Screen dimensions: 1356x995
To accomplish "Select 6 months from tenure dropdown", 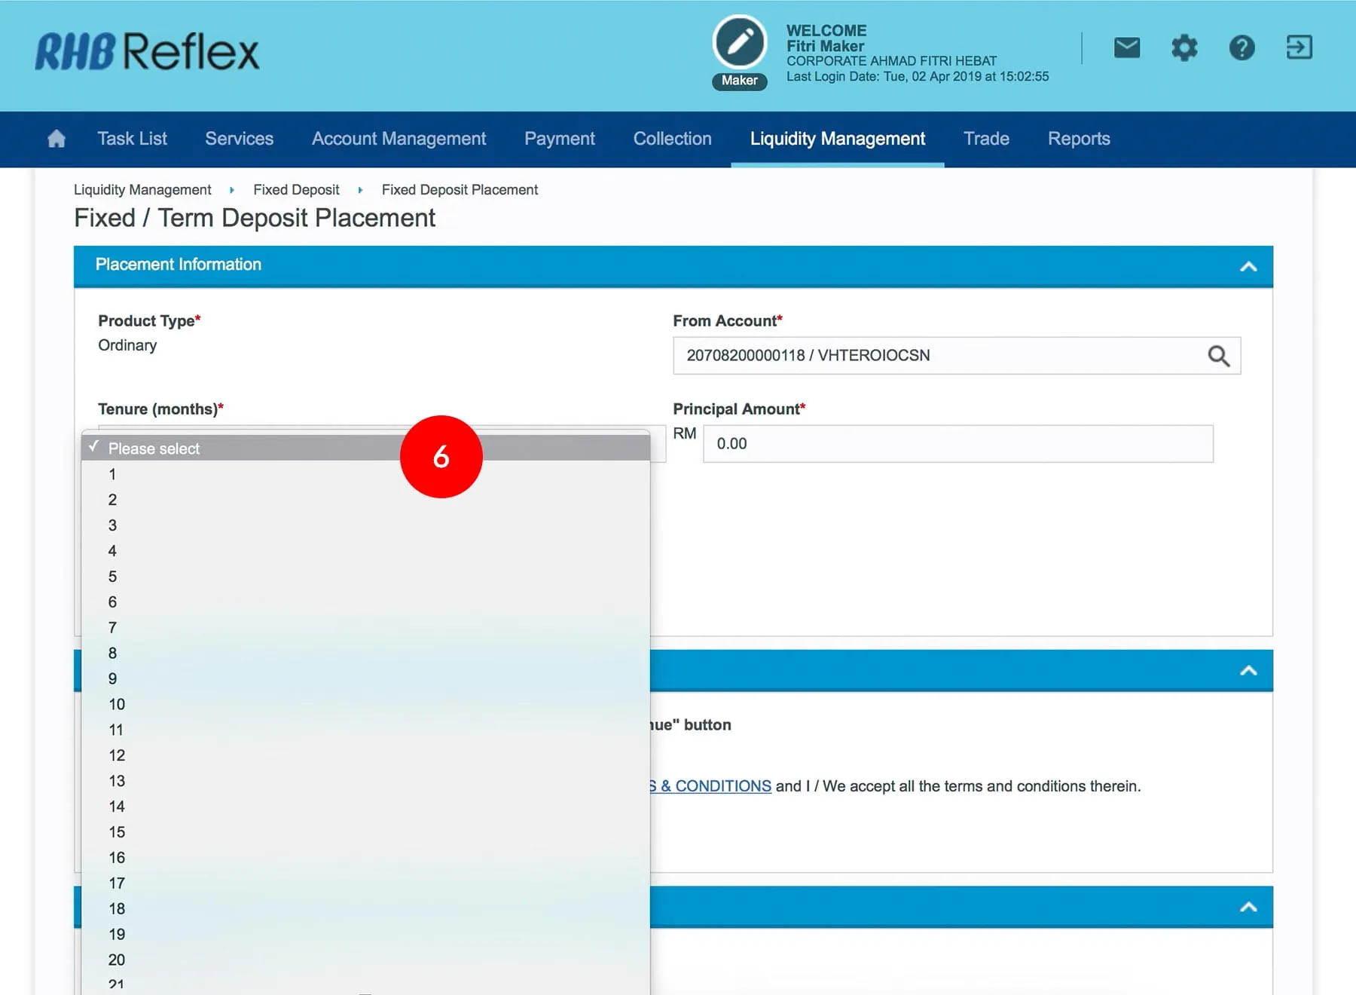I will pyautogui.click(x=113, y=602).
